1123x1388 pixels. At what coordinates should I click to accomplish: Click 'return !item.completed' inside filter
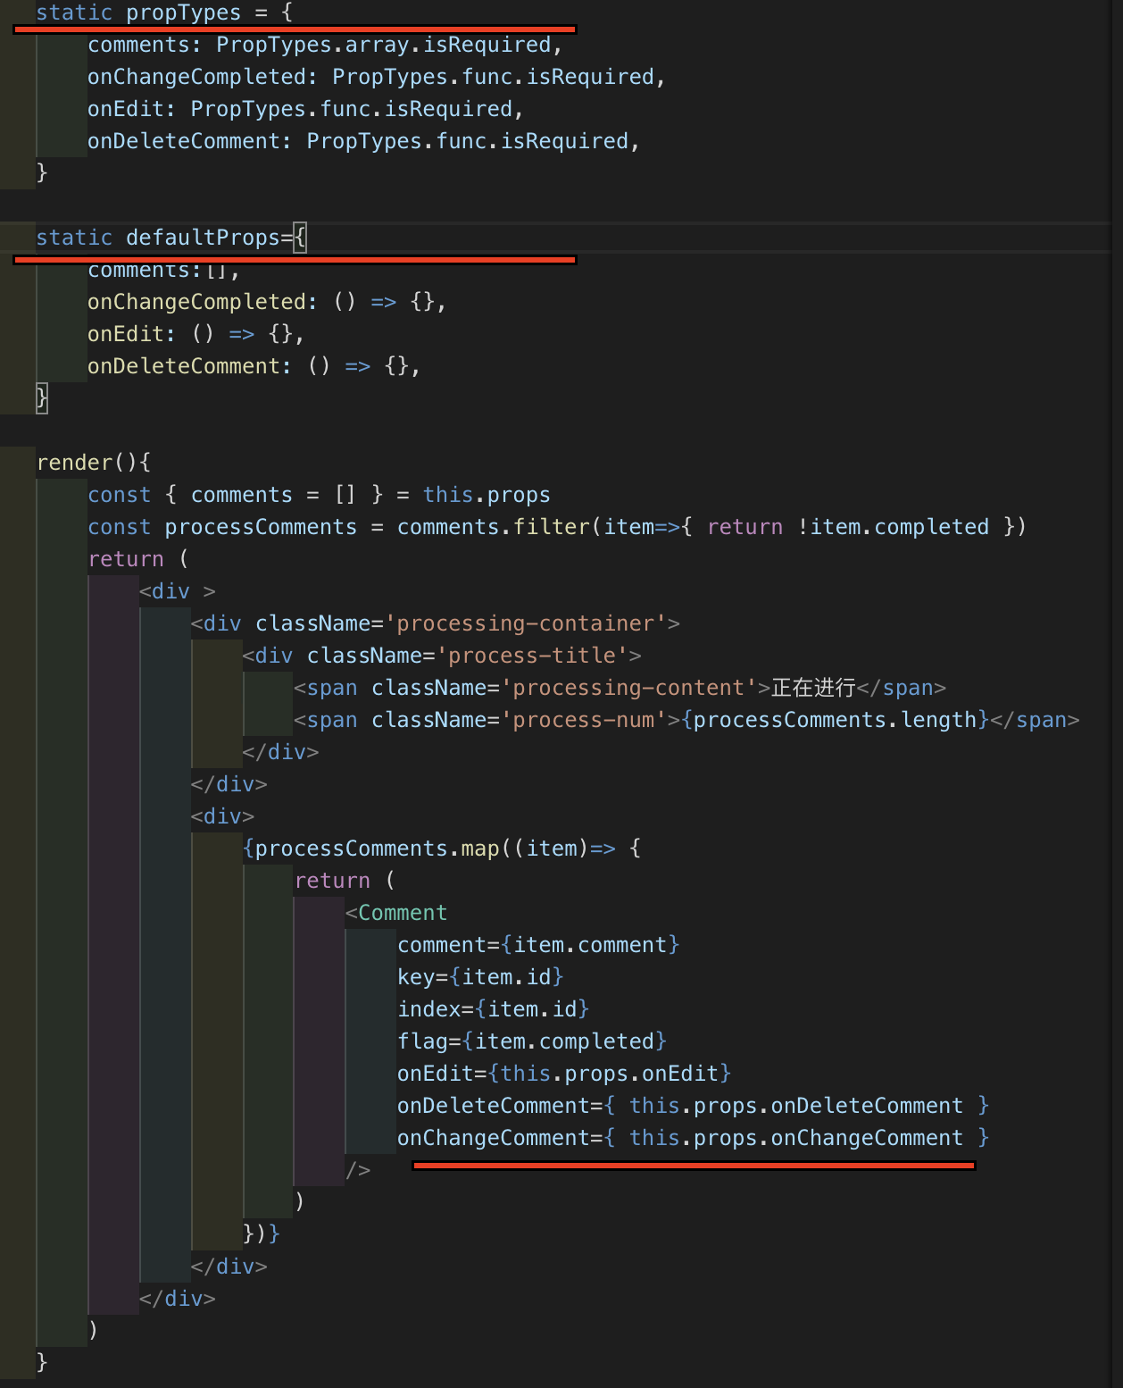pos(848,527)
